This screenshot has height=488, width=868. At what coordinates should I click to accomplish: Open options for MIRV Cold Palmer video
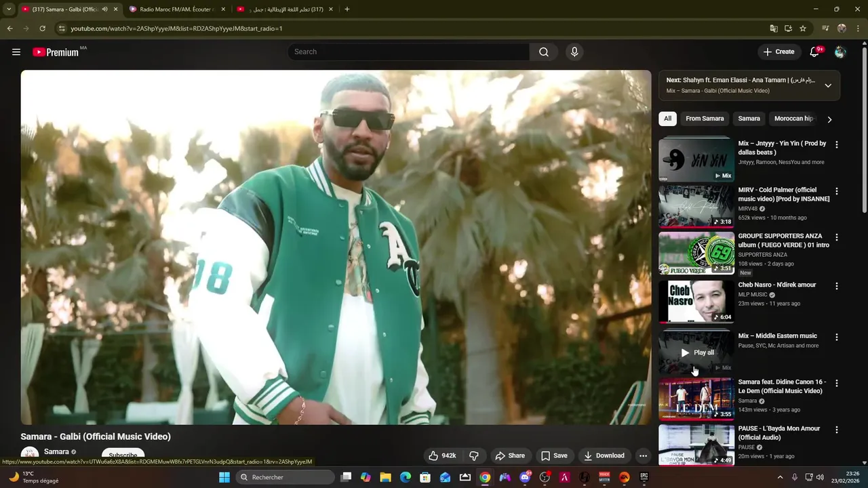pos(836,191)
